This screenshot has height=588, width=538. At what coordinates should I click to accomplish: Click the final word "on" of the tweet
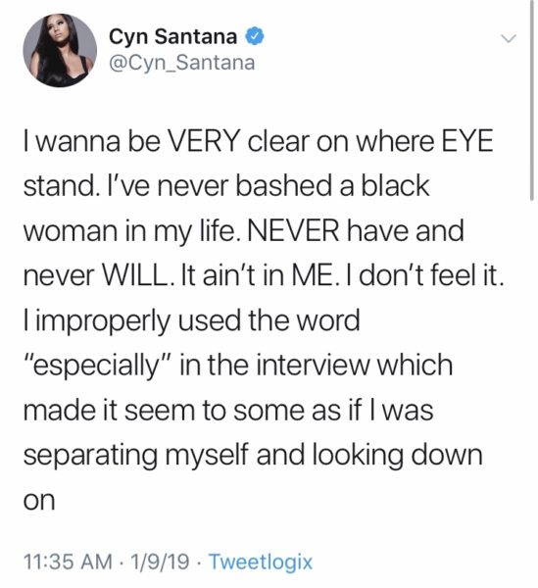coord(39,501)
